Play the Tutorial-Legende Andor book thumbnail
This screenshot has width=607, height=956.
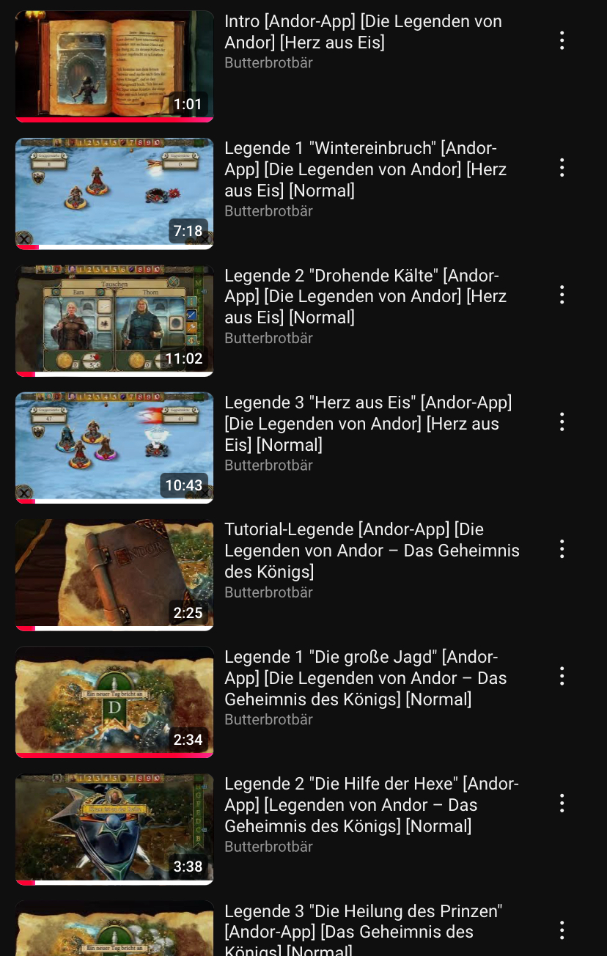114,576
